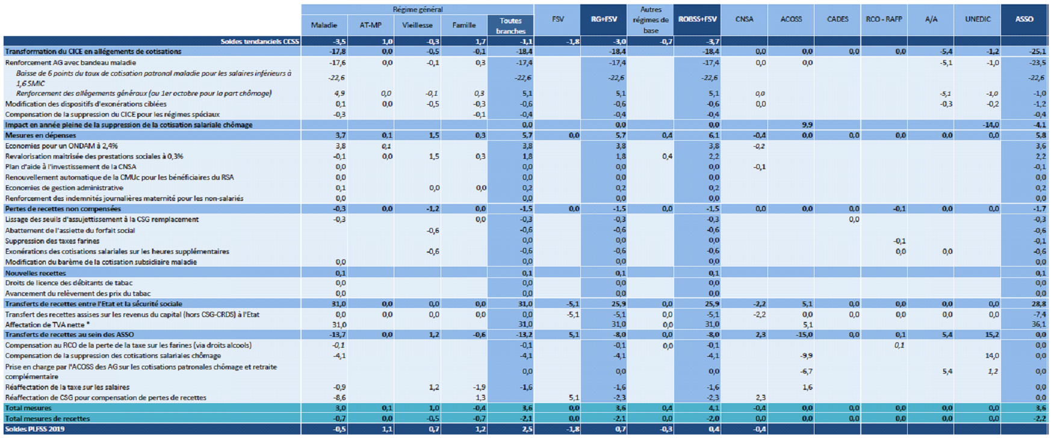Click the CADES column header

coord(837,19)
